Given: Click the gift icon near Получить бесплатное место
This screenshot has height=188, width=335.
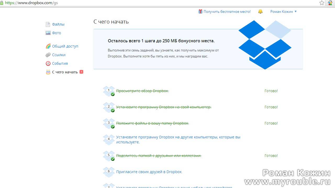Looking at the screenshot, I should (x=200, y=11).
